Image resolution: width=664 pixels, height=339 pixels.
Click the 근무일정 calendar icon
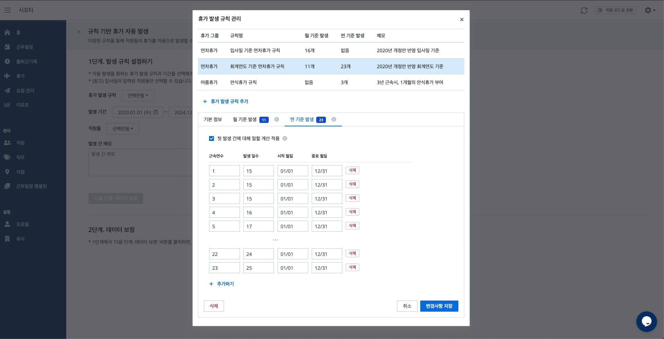7,47
